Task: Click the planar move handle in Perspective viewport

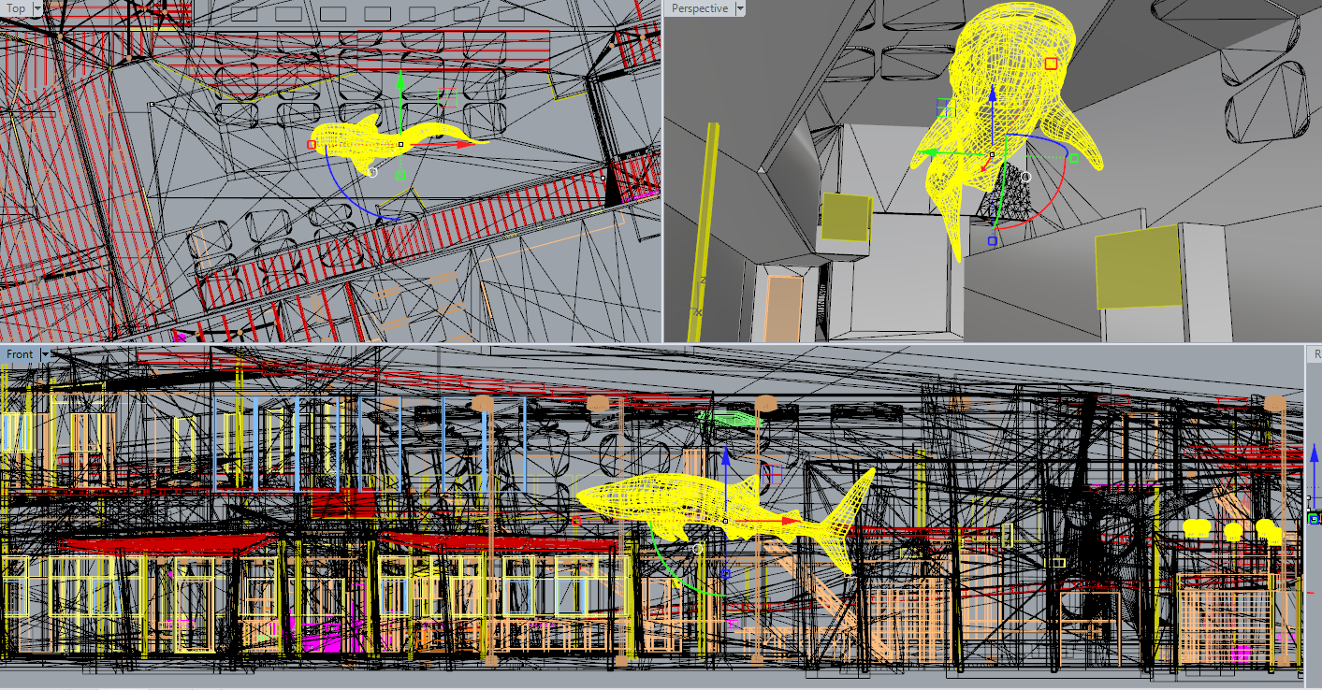Action: pyautogui.click(x=946, y=108)
